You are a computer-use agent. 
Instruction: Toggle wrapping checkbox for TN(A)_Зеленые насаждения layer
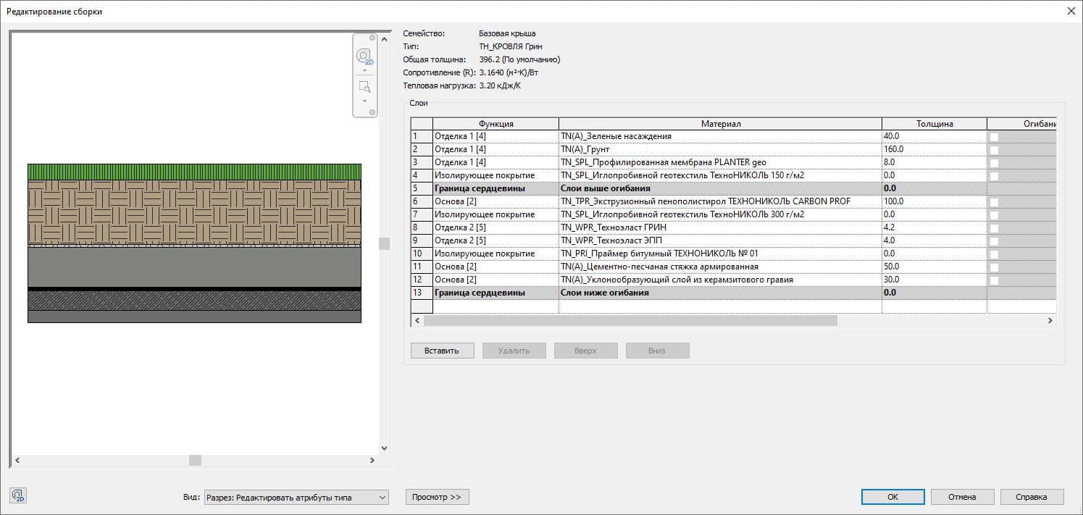click(x=995, y=135)
